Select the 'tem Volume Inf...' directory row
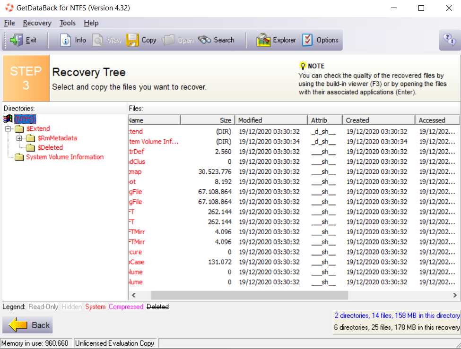Image resolution: width=461 pixels, height=349 pixels. click(294, 142)
